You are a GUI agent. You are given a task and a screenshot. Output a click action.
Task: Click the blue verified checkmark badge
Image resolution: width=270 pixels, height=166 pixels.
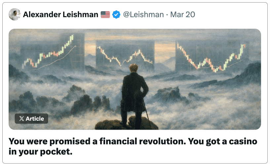click(116, 15)
